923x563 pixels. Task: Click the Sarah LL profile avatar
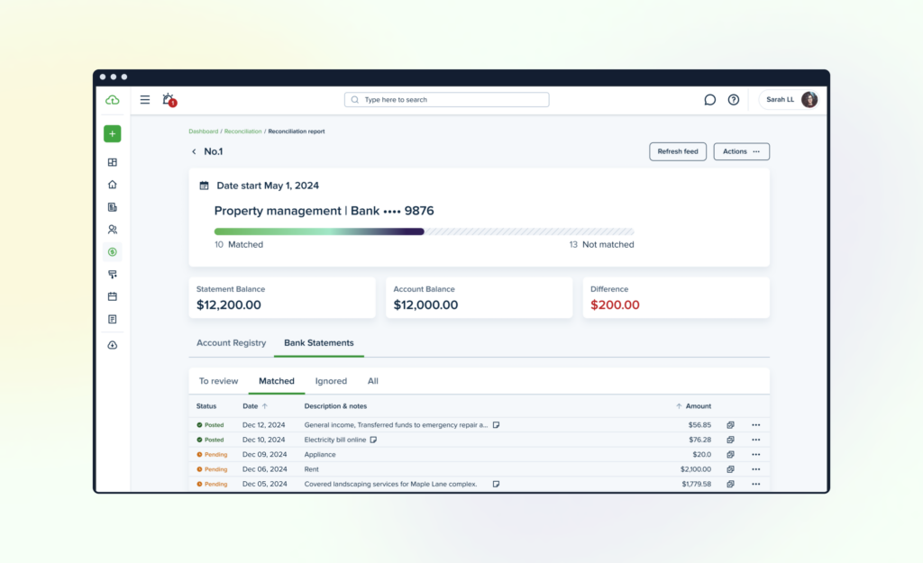(x=809, y=99)
